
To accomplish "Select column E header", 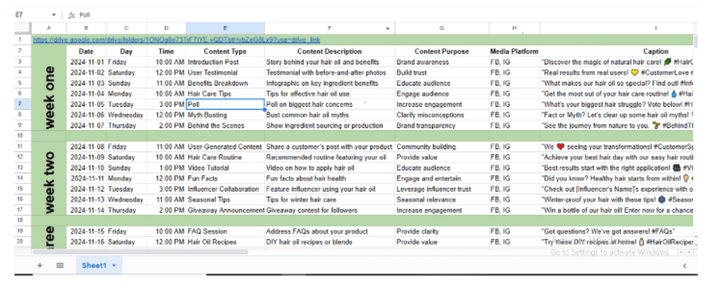I will (x=225, y=29).
